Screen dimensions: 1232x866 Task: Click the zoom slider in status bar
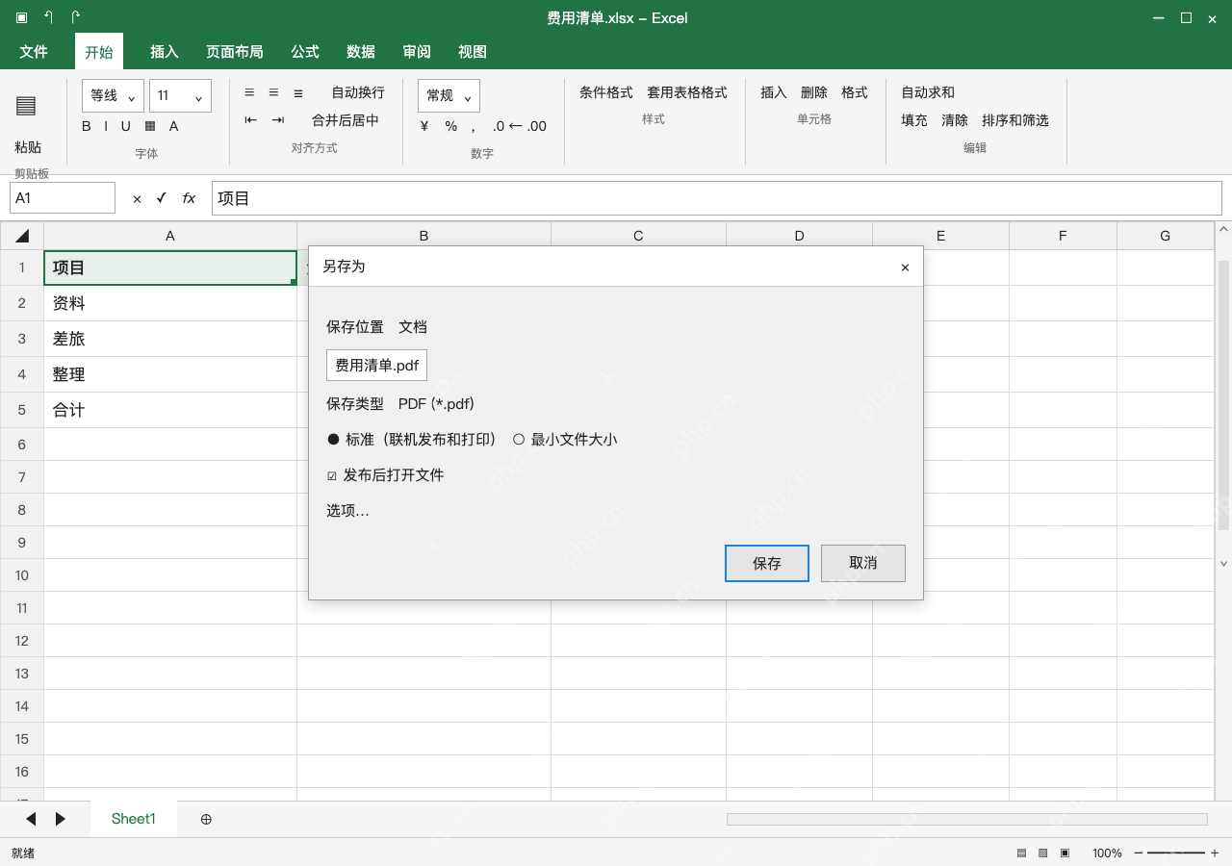click(x=1176, y=853)
